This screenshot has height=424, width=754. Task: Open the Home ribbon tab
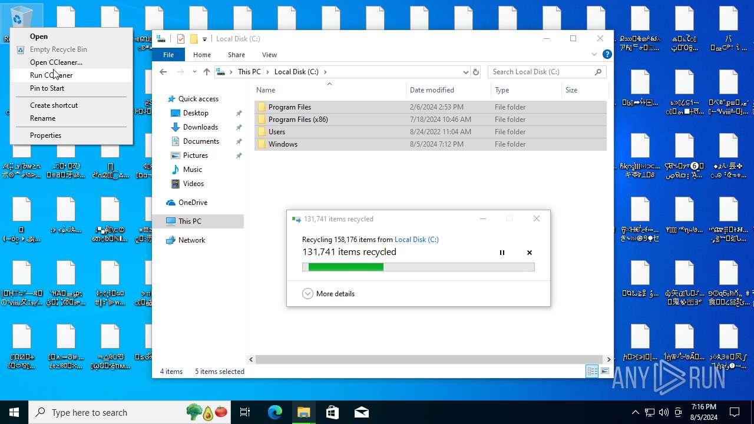point(202,55)
